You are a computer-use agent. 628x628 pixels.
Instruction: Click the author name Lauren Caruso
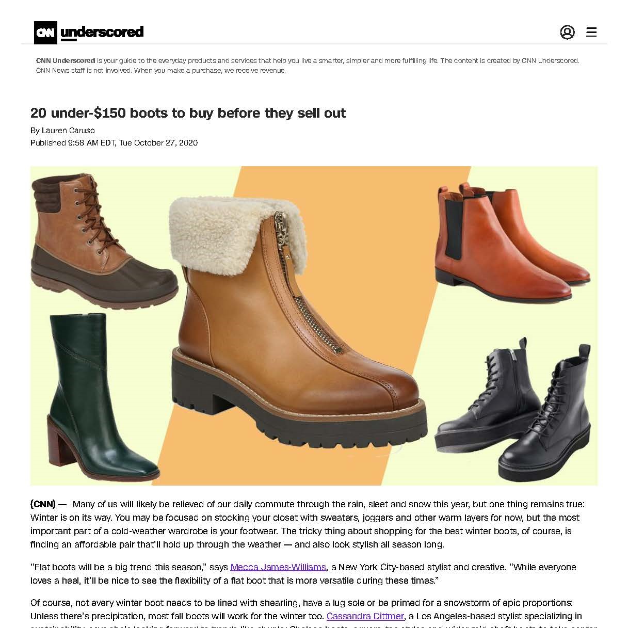click(68, 130)
